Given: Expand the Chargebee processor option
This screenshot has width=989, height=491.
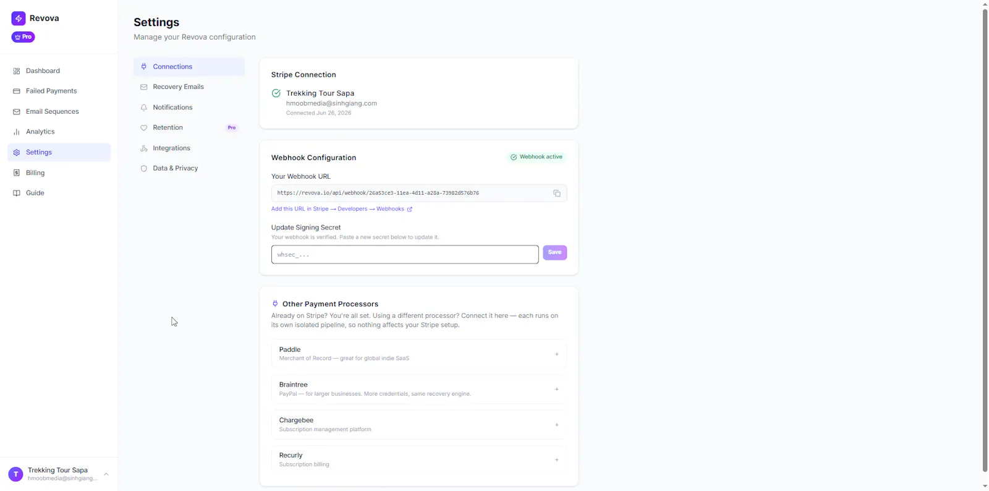Looking at the screenshot, I should [x=418, y=425].
